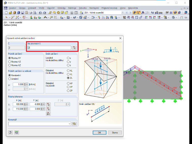The width and height of the screenshot is (192, 144).
Task: Toggle show results eye icon
Action: [x=143, y=13]
